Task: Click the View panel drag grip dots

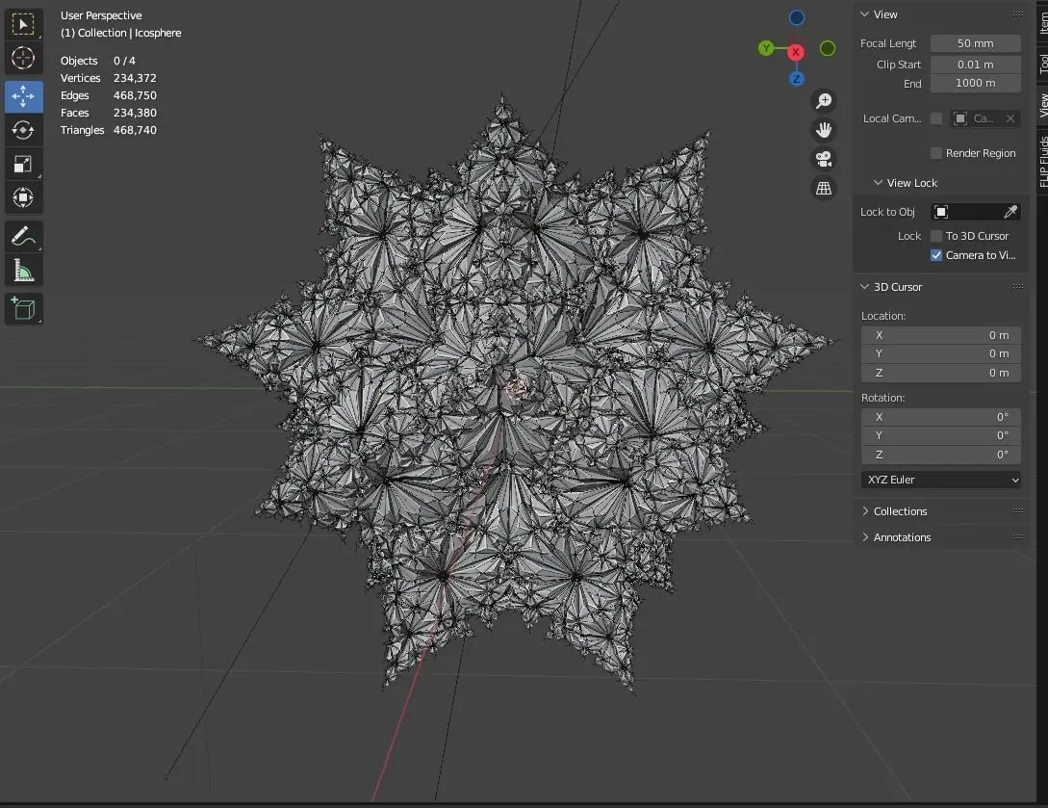Action: [1017, 14]
